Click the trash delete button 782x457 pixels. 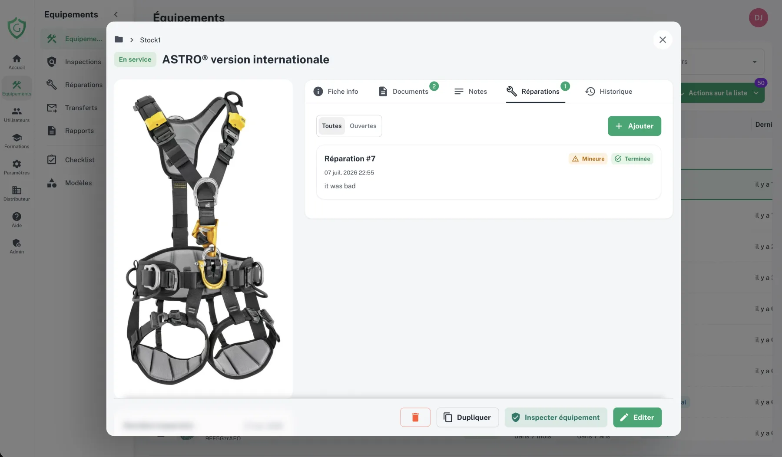point(415,417)
